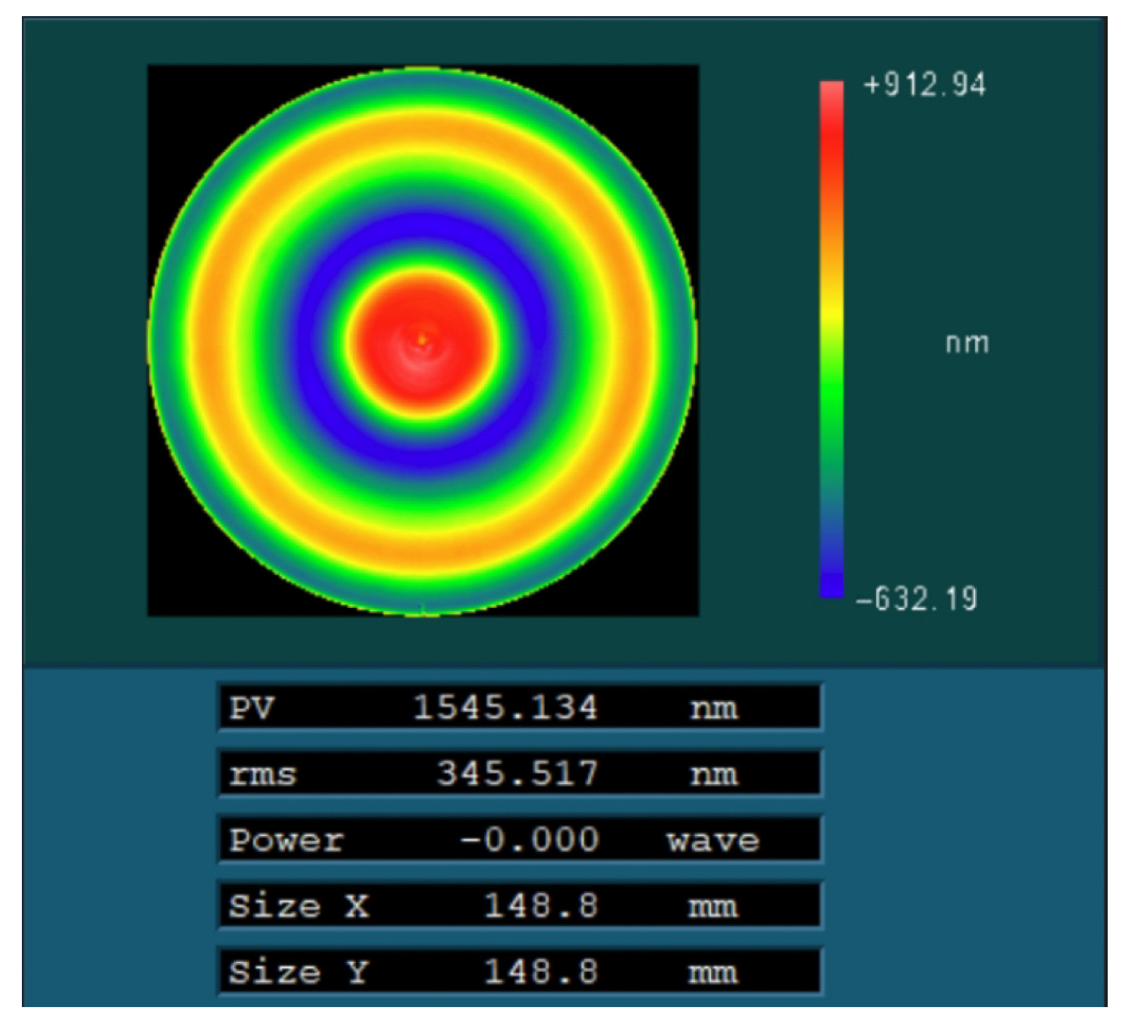
Task: Select the Size X value 148.8
Action: [x=540, y=906]
